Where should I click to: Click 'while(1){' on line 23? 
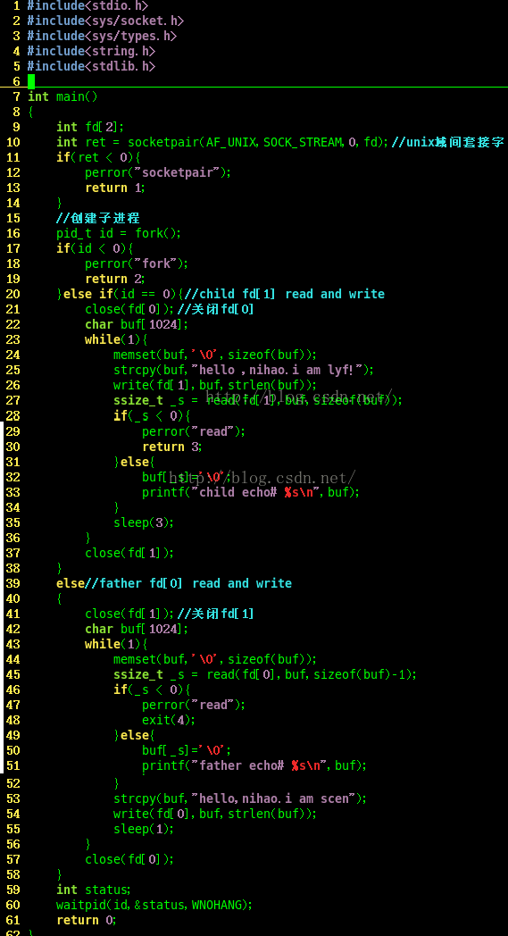(x=116, y=339)
